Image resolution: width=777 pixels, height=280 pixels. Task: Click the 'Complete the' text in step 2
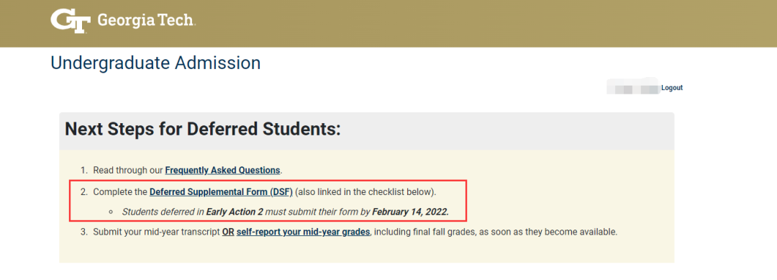click(x=120, y=191)
